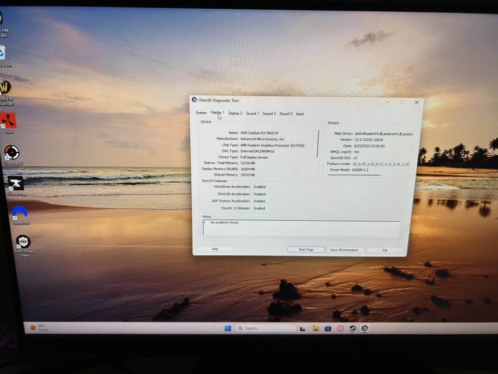Click AGP Texture Acceleration Enabled value

coord(259,201)
